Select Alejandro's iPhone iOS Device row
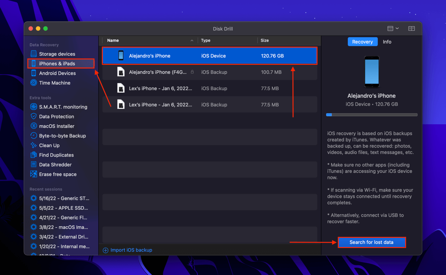Viewport: 446px width, 275px height. click(x=210, y=56)
